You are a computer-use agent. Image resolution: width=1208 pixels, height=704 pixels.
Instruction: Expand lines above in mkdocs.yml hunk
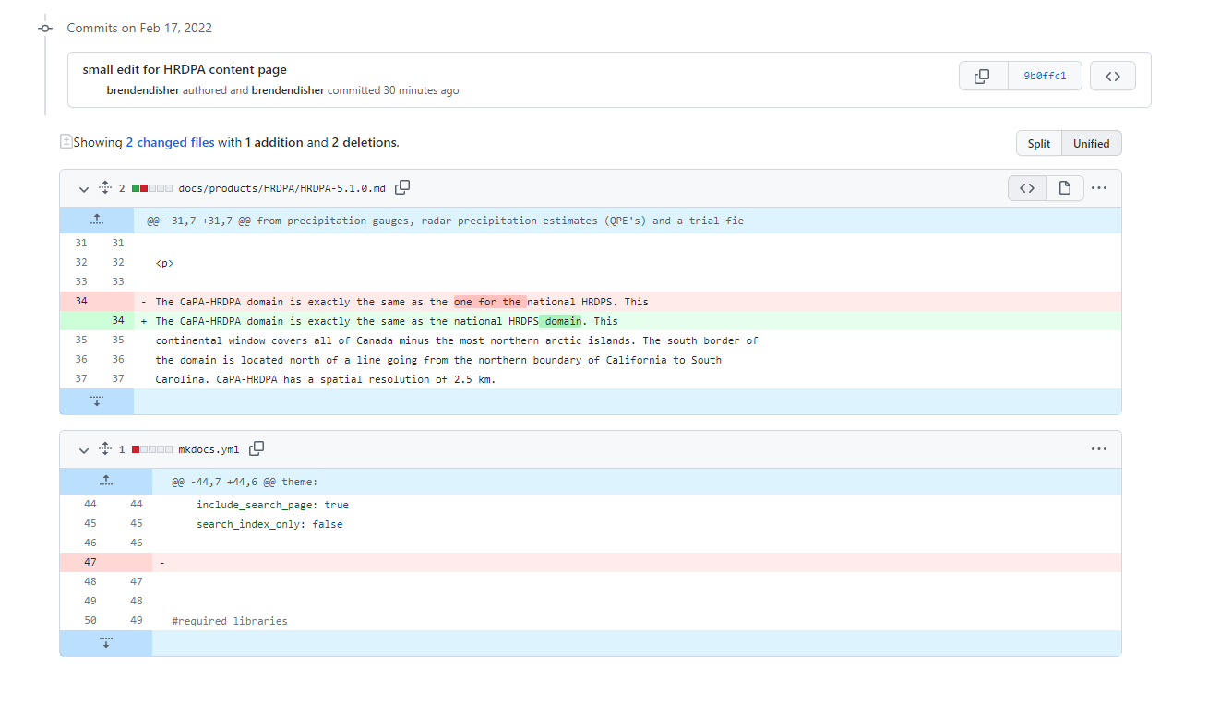[105, 481]
